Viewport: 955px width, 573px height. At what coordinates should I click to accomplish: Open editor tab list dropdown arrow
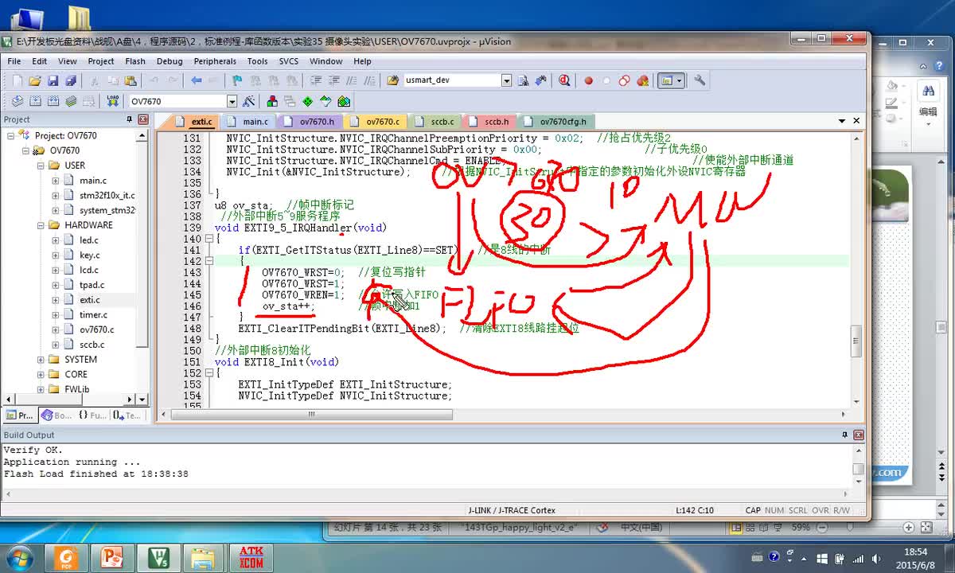pos(842,121)
